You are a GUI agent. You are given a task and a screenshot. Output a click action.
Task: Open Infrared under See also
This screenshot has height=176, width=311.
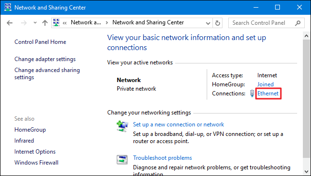tap(24, 141)
